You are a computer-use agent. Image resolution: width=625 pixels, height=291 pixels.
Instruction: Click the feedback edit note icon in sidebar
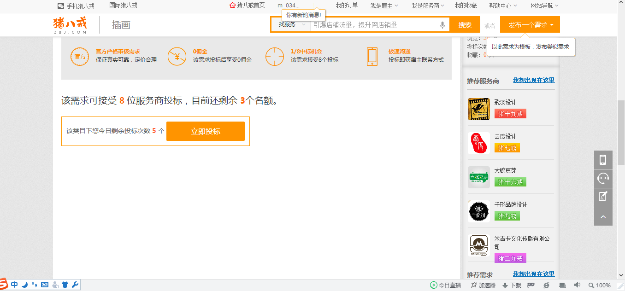pos(603,198)
